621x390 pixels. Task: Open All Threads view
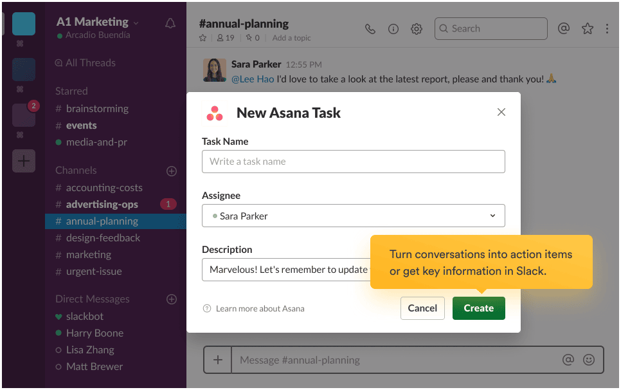click(x=85, y=62)
